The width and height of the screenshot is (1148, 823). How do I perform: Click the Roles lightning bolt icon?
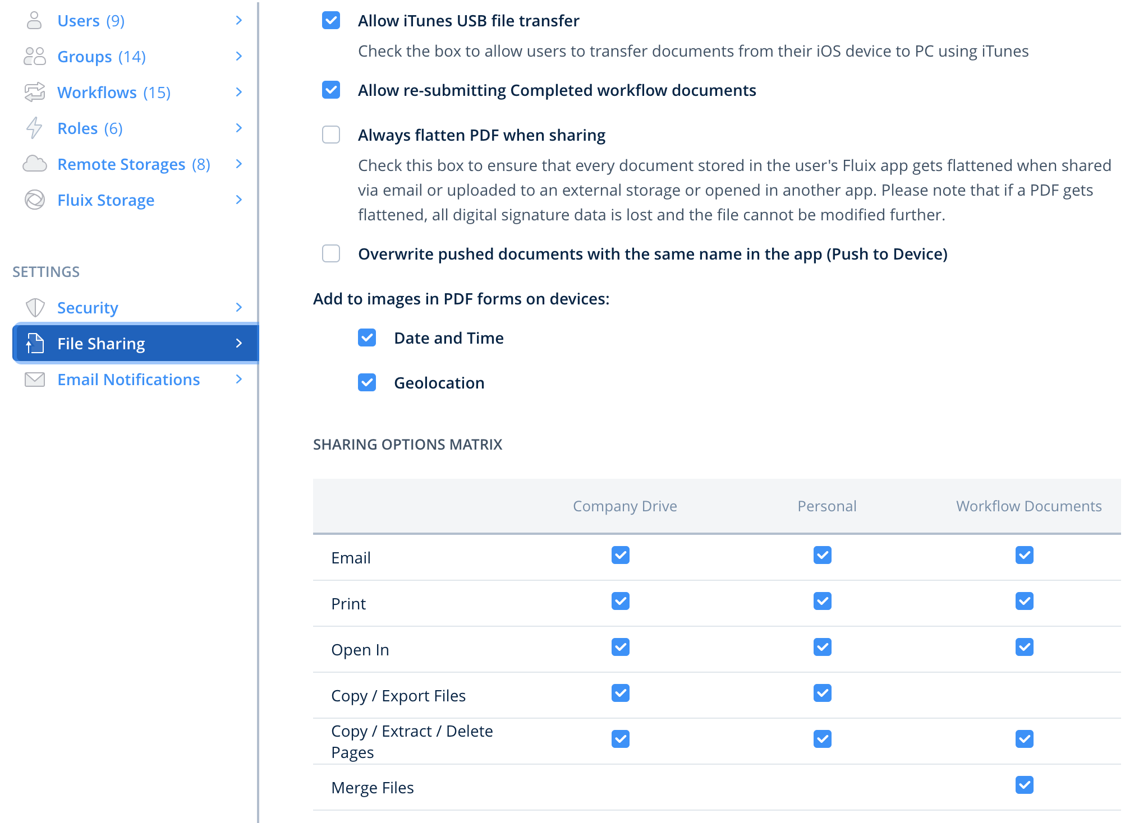(34, 128)
